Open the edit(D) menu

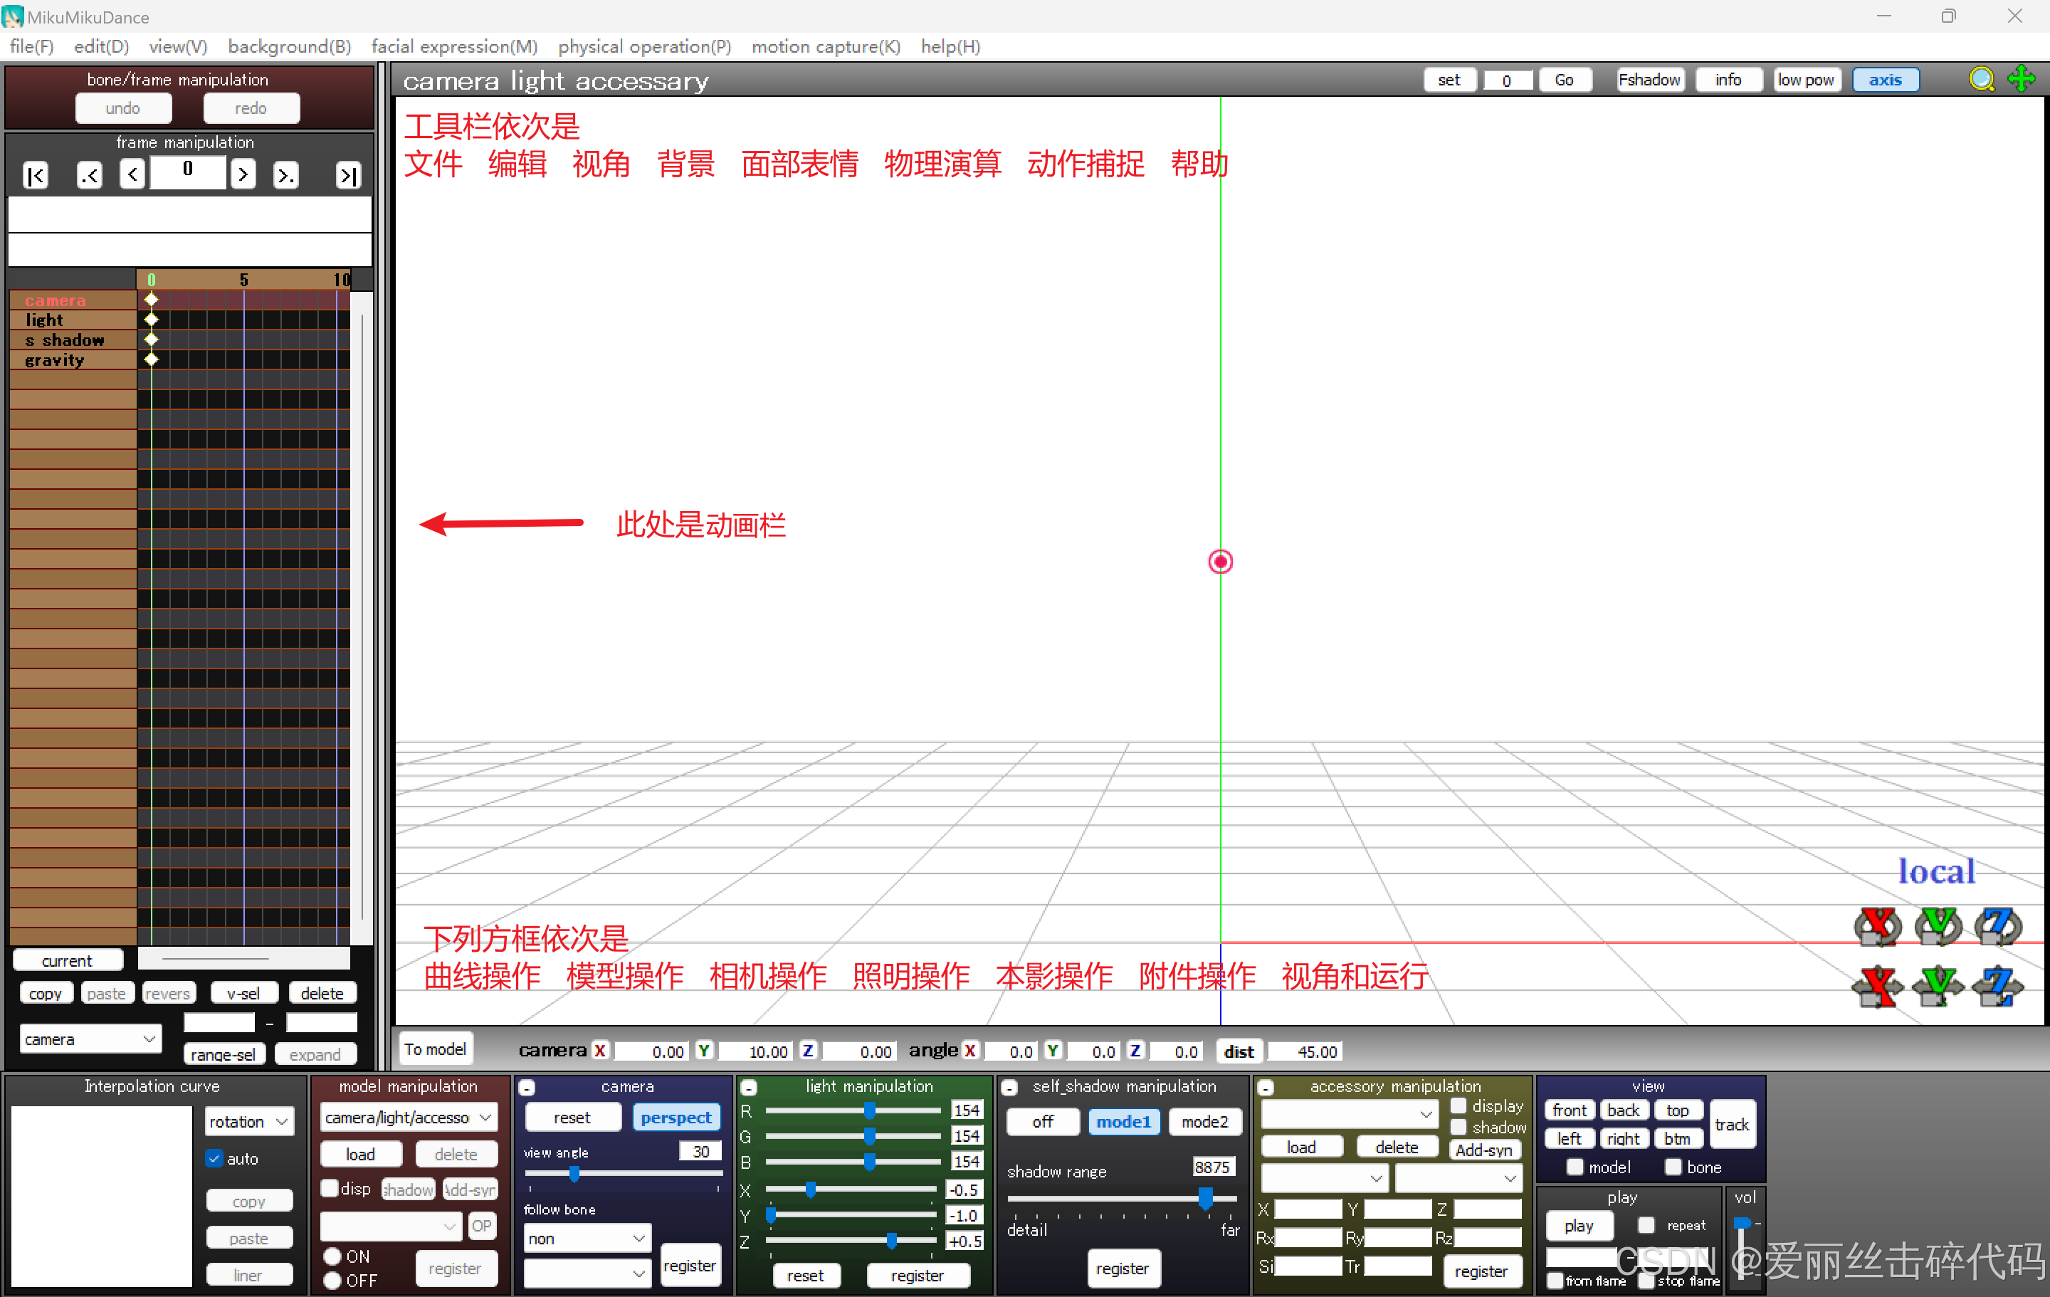[101, 47]
